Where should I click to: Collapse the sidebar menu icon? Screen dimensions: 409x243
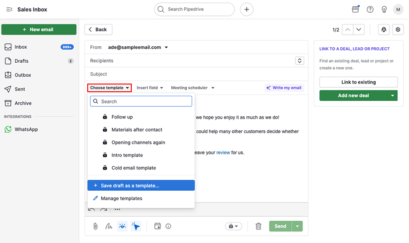[9, 10]
